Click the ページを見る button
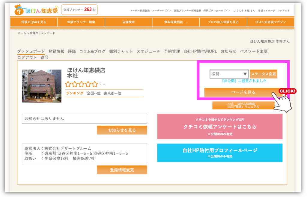The height and width of the screenshot is (197, 307). click(x=243, y=92)
